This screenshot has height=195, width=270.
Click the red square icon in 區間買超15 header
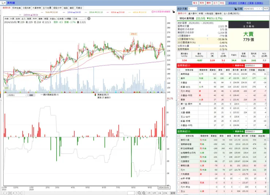265,65
